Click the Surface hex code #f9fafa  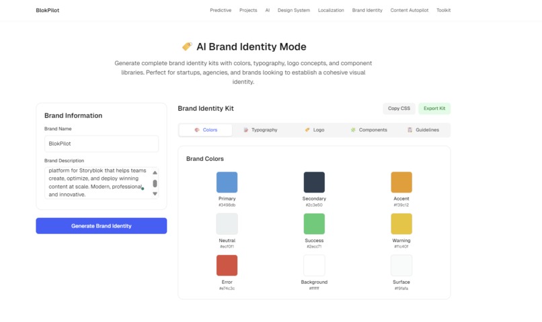coord(401,288)
